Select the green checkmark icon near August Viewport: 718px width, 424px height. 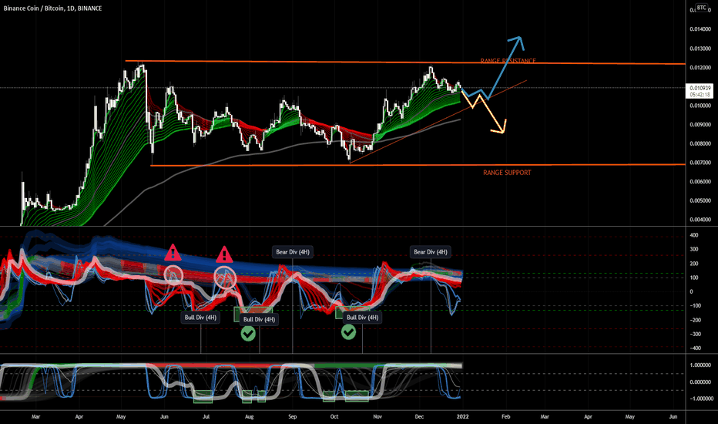[x=248, y=333]
